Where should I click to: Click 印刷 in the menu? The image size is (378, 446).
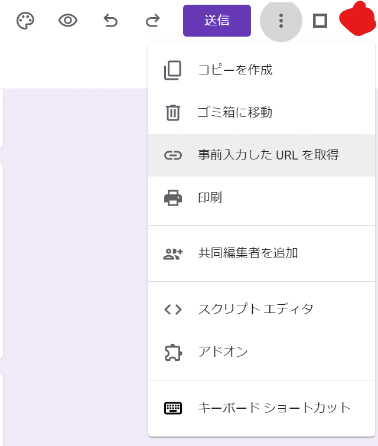pyautogui.click(x=262, y=198)
